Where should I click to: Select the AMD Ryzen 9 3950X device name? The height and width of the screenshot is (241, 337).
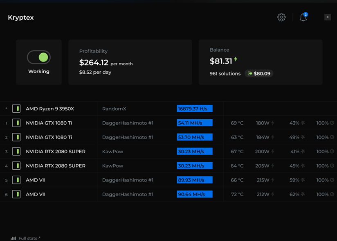(50, 109)
